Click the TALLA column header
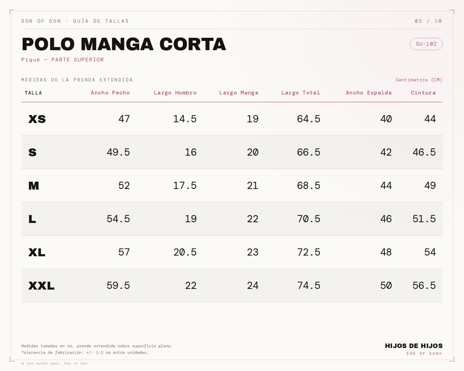 (34, 93)
